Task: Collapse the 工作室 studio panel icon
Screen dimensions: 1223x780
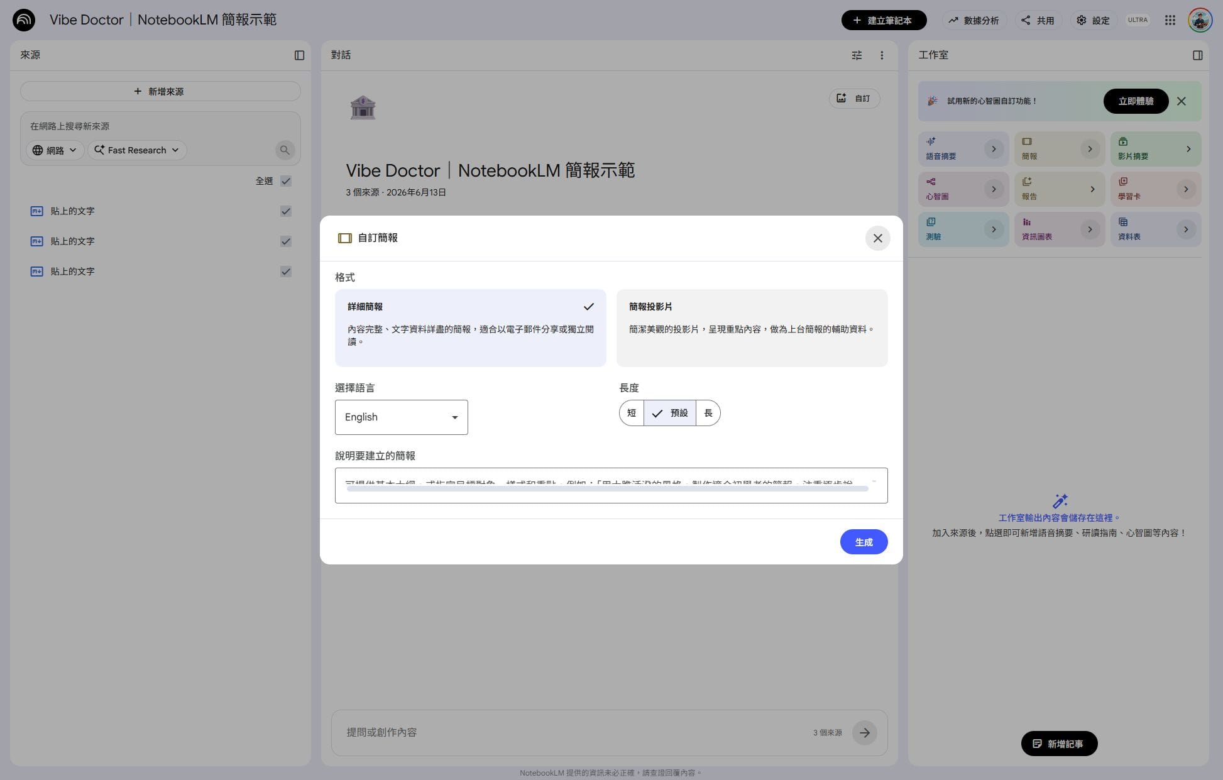Action: tap(1197, 55)
